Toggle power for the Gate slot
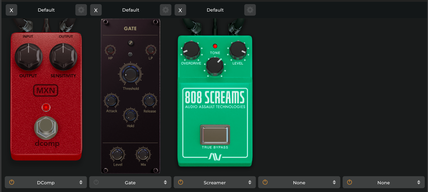Image resolution: width=428 pixels, height=192 pixels. pos(96,183)
